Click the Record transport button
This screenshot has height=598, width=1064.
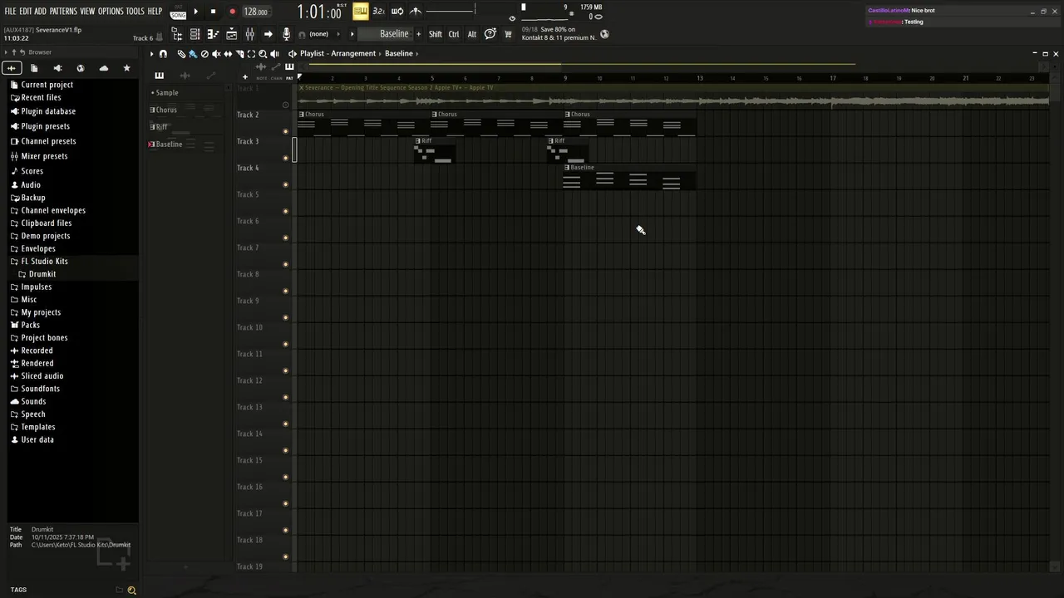click(232, 12)
